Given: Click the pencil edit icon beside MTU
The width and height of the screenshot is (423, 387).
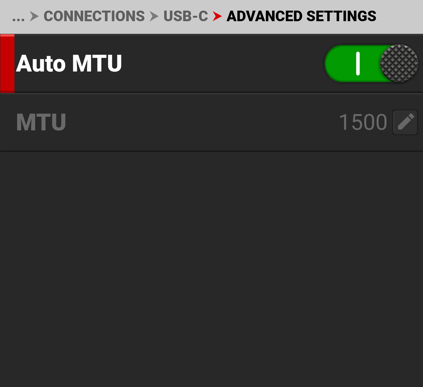Looking at the screenshot, I should pos(405,122).
